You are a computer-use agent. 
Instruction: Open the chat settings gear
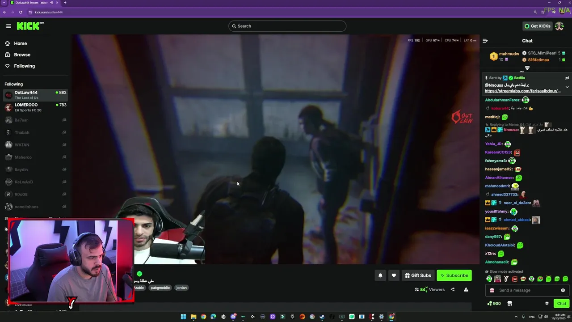[547, 303]
